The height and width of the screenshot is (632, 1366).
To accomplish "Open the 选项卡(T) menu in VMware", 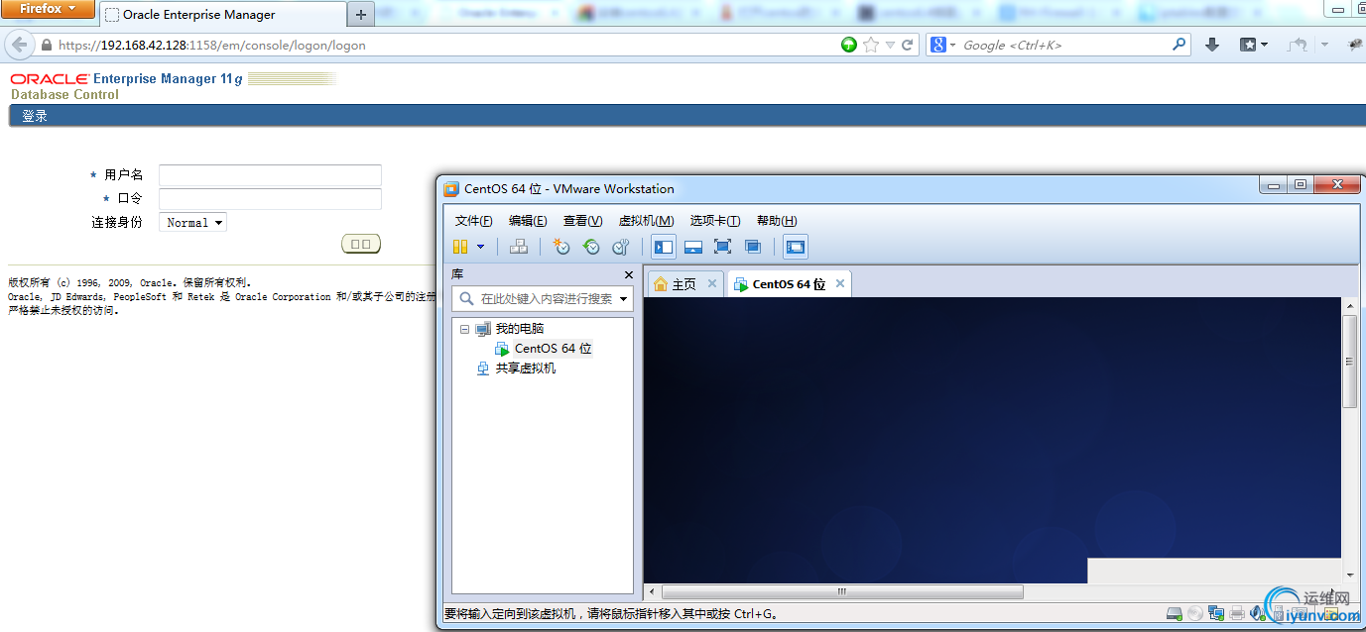I will [715, 221].
